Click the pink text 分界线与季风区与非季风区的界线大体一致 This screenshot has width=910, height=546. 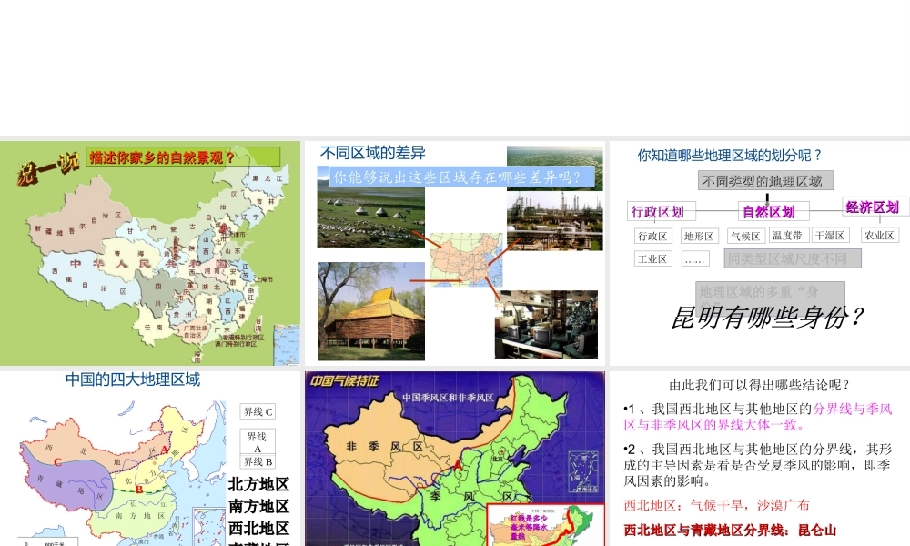tap(758, 417)
